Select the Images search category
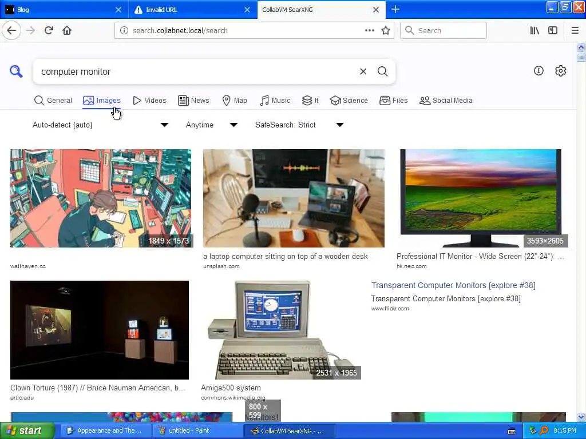The height and width of the screenshot is (439, 586). coord(102,101)
